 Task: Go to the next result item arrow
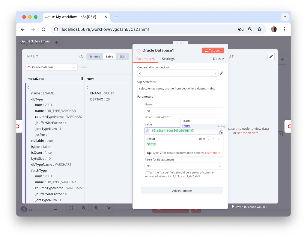(219, 139)
